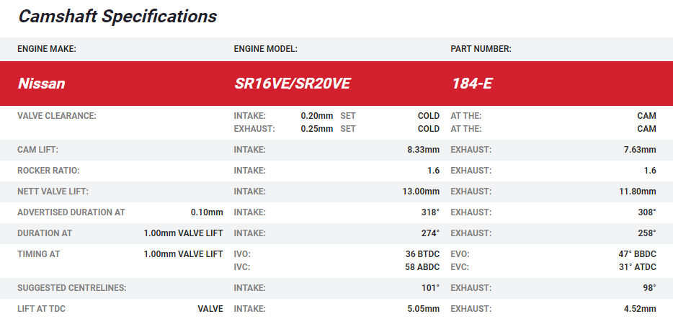Viewport: 673px width, 319px height.
Task: Select the 0.25mm exhaust clearance value
Action: (x=316, y=129)
